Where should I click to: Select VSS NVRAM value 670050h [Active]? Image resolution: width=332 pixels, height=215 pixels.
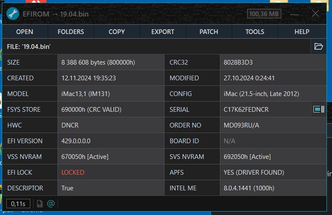pos(85,157)
